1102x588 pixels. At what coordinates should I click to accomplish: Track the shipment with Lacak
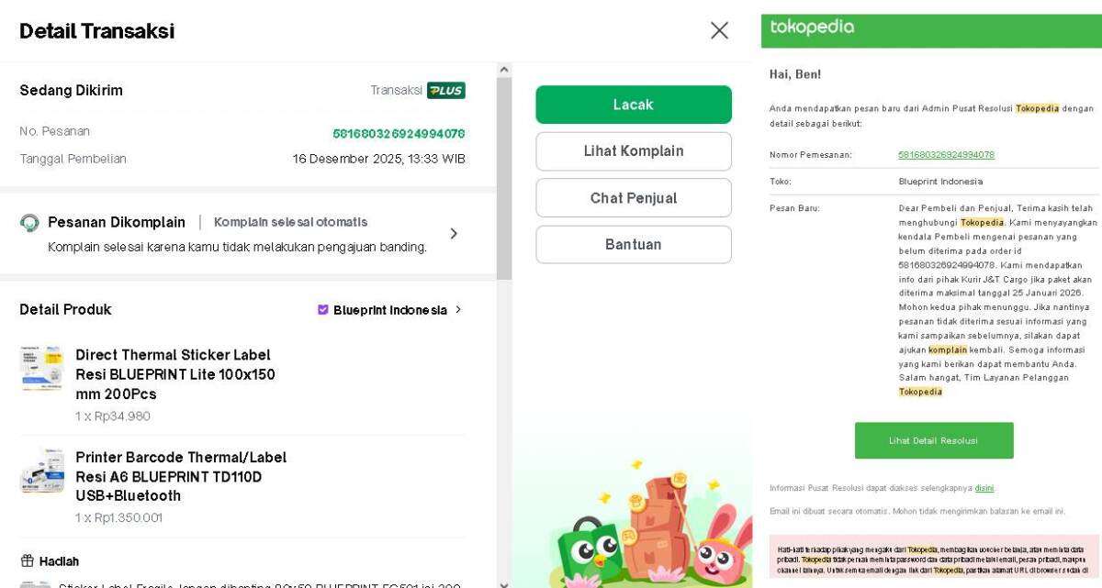[634, 105]
